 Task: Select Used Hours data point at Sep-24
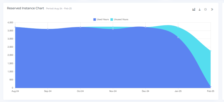tap(48, 29)
